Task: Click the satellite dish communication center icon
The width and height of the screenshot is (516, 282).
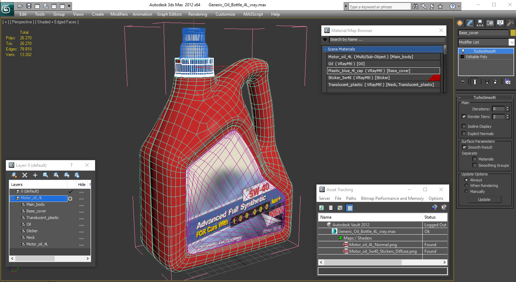Action: point(432,6)
